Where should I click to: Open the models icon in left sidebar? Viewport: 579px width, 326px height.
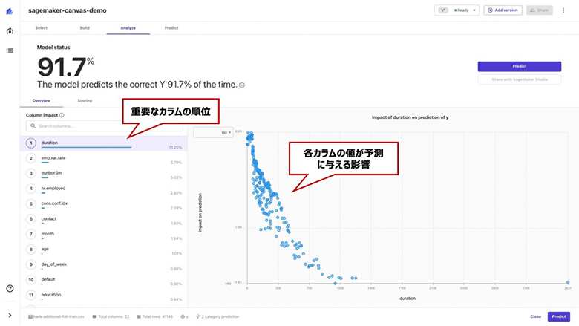[10, 31]
